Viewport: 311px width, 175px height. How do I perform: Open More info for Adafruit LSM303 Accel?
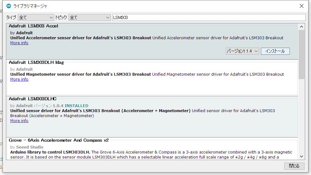pos(19,43)
